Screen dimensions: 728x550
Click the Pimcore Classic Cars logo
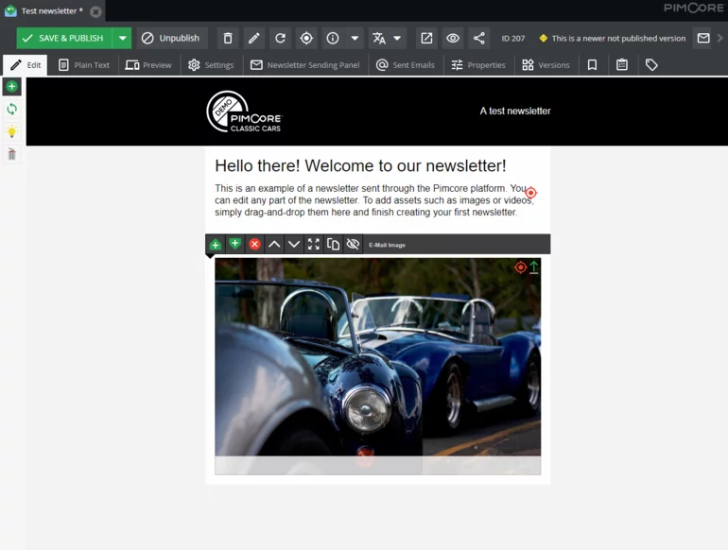[x=244, y=112]
